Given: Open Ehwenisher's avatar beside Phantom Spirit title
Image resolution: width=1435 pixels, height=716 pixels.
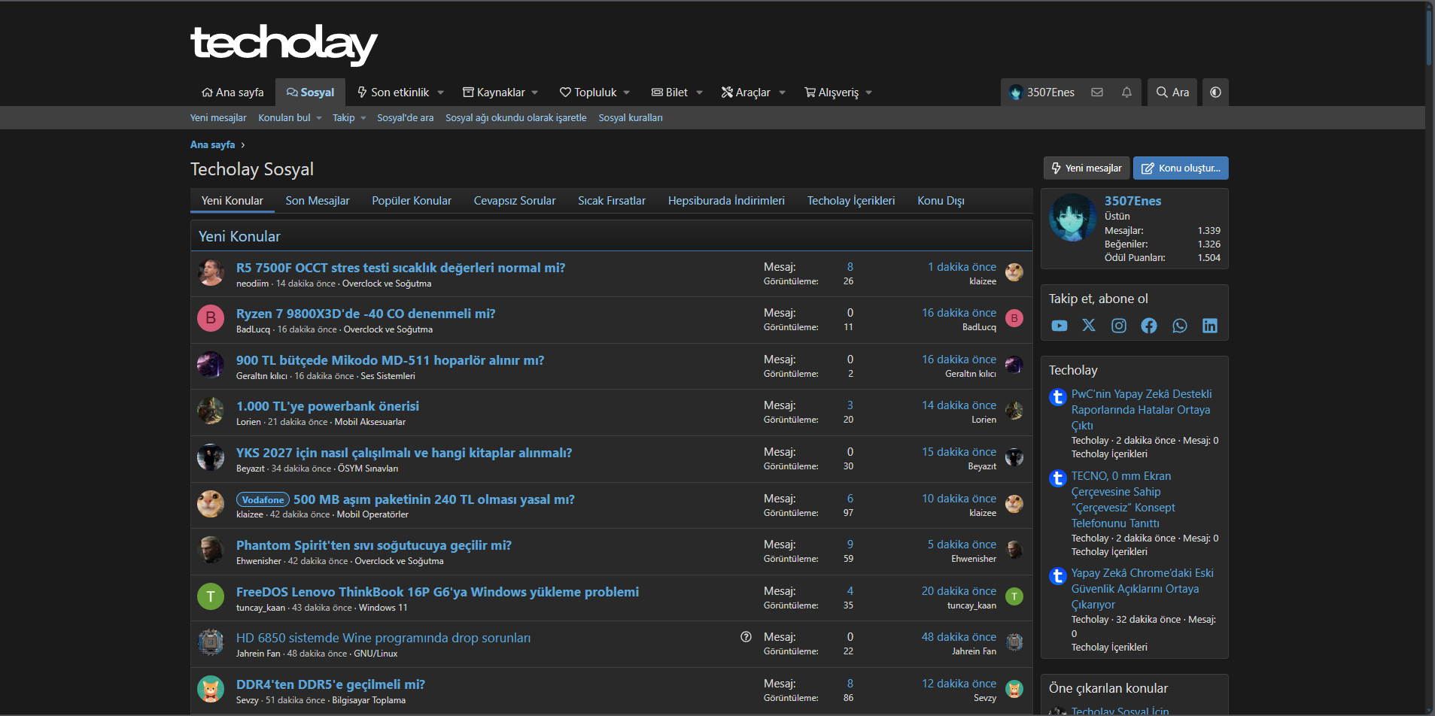Looking at the screenshot, I should point(211,550).
